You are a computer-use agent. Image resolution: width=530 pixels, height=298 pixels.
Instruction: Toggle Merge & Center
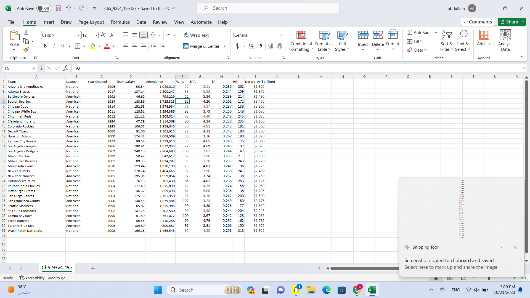point(202,46)
